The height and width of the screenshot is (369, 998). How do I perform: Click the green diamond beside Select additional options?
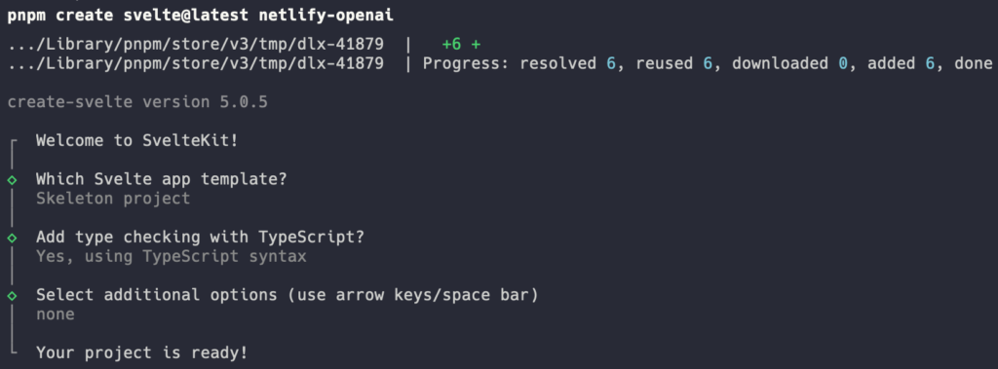point(12,296)
